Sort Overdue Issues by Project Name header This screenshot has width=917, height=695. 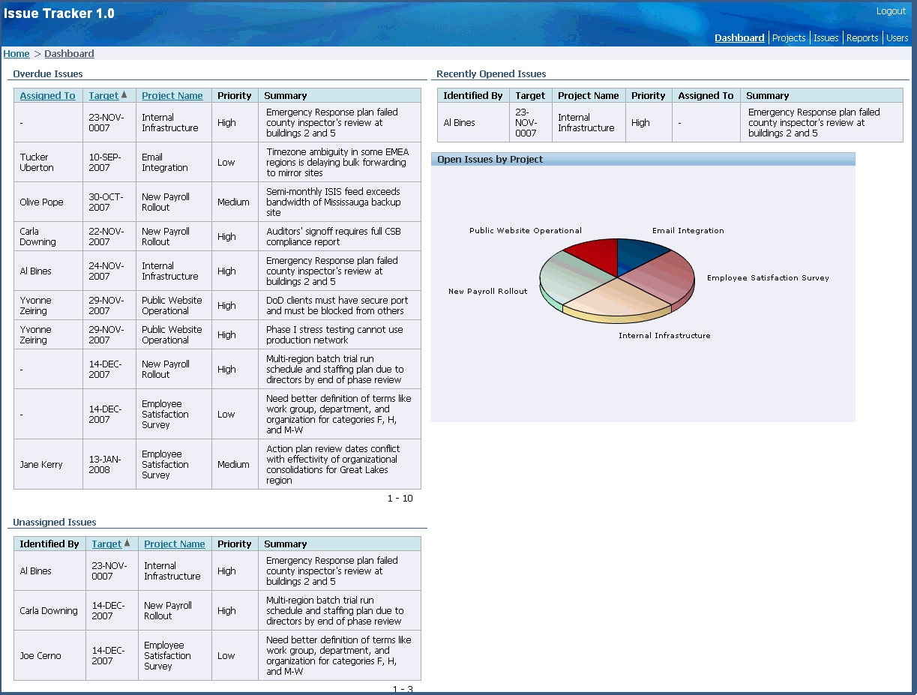click(x=172, y=95)
